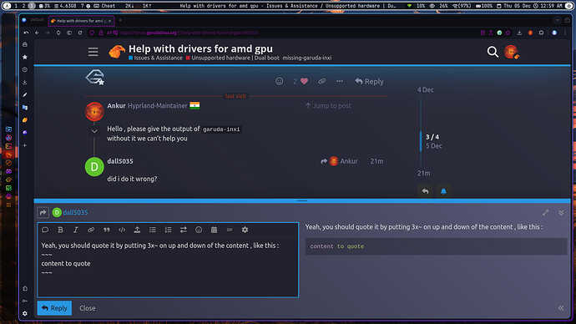Open forum search with the magnifier icon

coord(493,52)
